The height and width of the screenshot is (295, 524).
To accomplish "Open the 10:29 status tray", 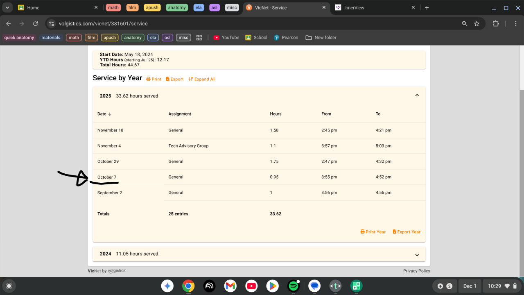I will point(503,286).
